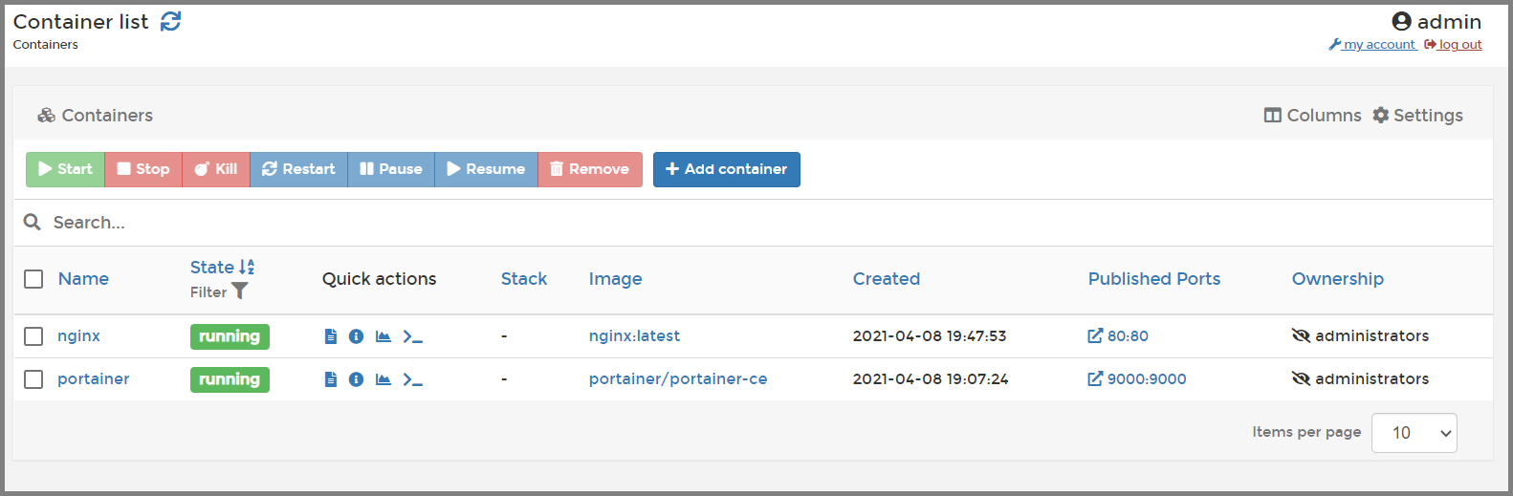Open the State filter funnel icon
Screen dimensions: 1513x496
[x=240, y=291]
